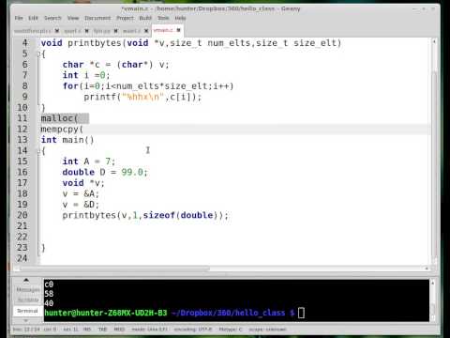Switch to the vmain.c tab
This screenshot has height=338, width=450.
pyautogui.click(x=163, y=30)
